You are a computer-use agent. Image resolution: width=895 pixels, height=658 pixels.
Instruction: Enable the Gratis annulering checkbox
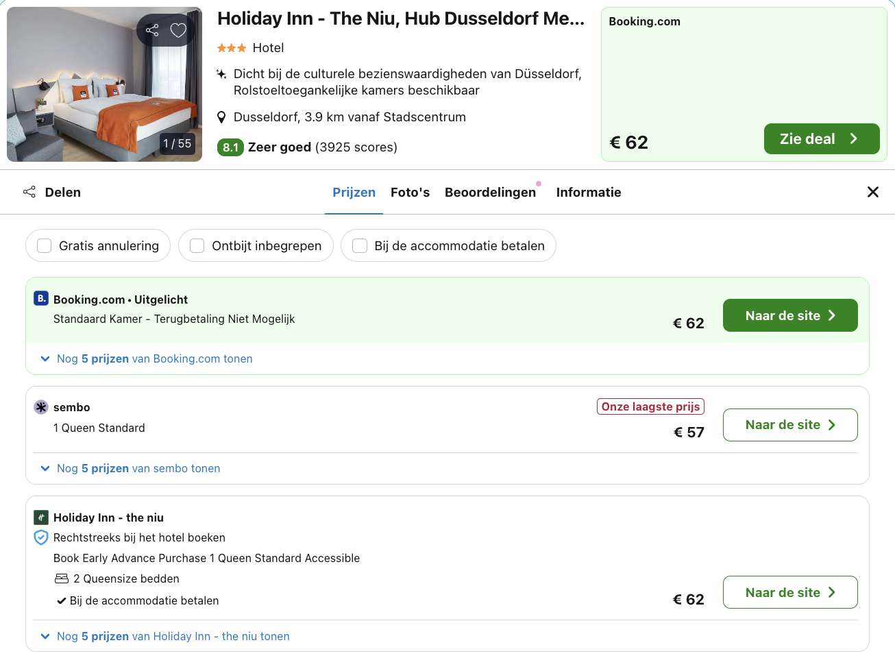point(45,246)
